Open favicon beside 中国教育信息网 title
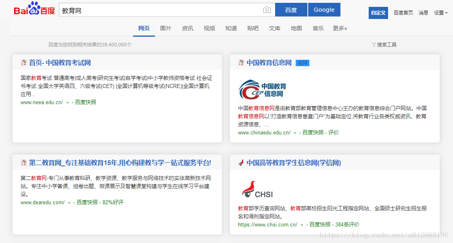453x243 pixels. click(241, 63)
